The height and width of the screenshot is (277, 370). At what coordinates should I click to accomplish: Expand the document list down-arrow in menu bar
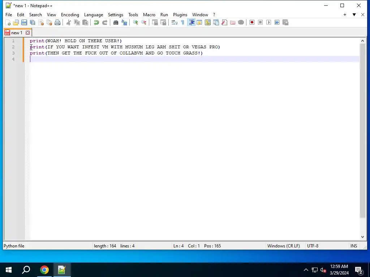354,14
